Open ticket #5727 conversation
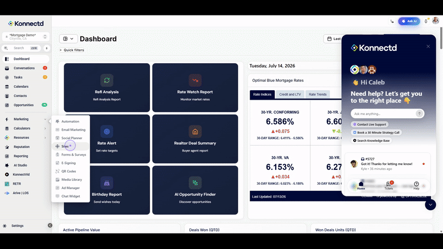443x249 pixels. click(x=387, y=164)
